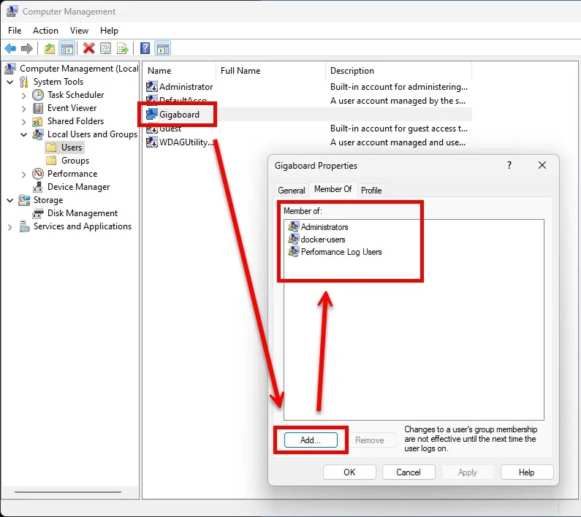Expand the Task Scheduler node

23,96
